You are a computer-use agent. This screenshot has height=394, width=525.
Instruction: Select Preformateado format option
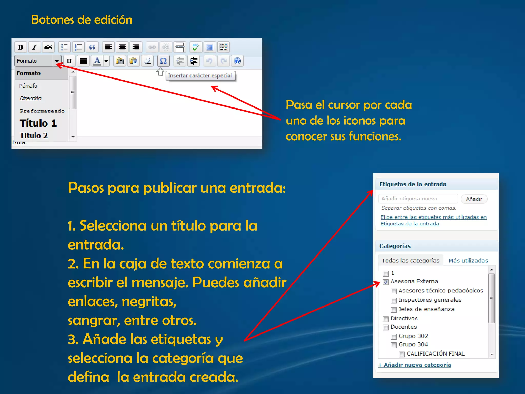pos(42,111)
